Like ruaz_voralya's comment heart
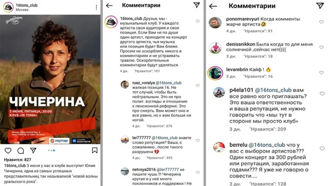 (x=198, y=85)
